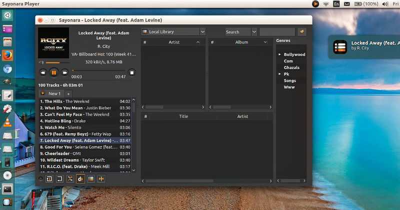This screenshot has height=210, width=400.
Task: Add a new playlist tab
Action: 68,94
